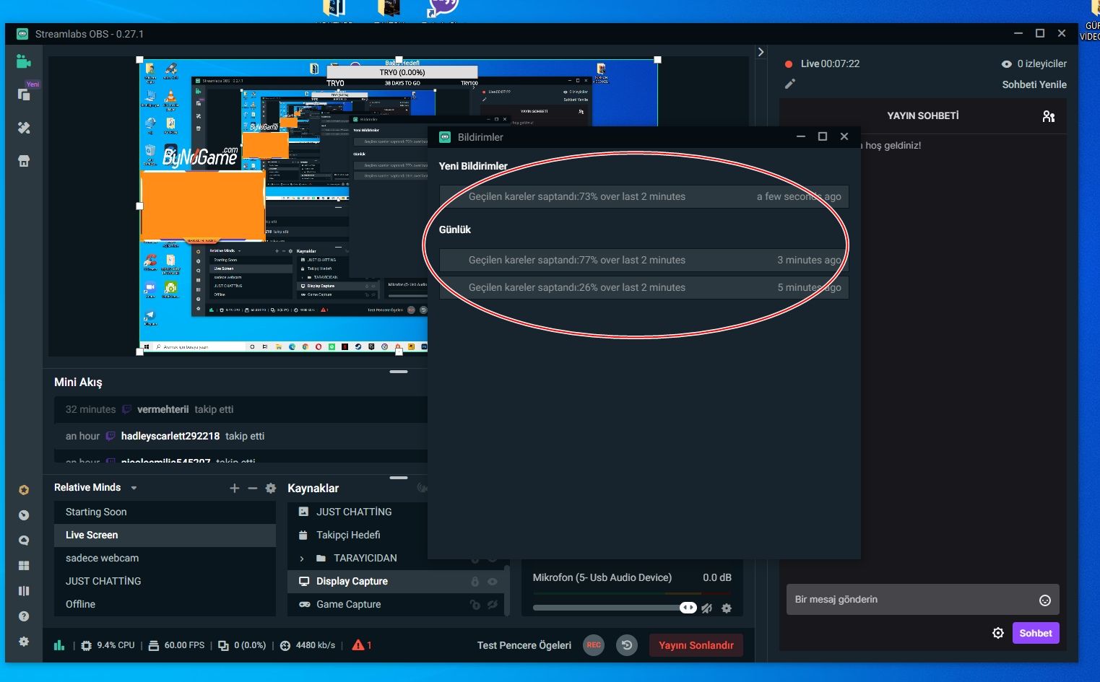Click the 4480 kb/s bitrate status entry

pos(308,645)
